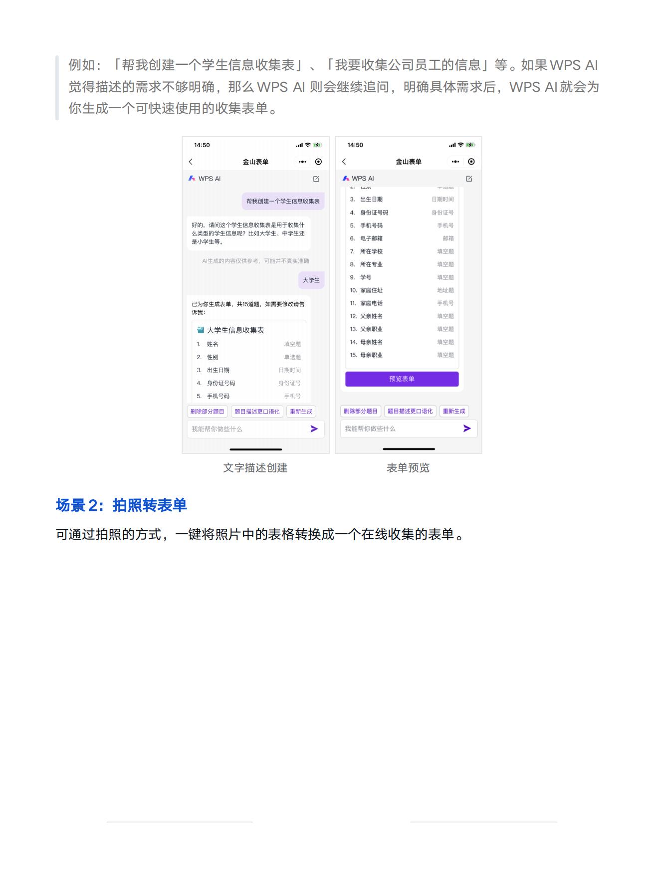Click the 大学生信息收集表 card title
Viewport: 664px width, 878px height.
pos(235,330)
